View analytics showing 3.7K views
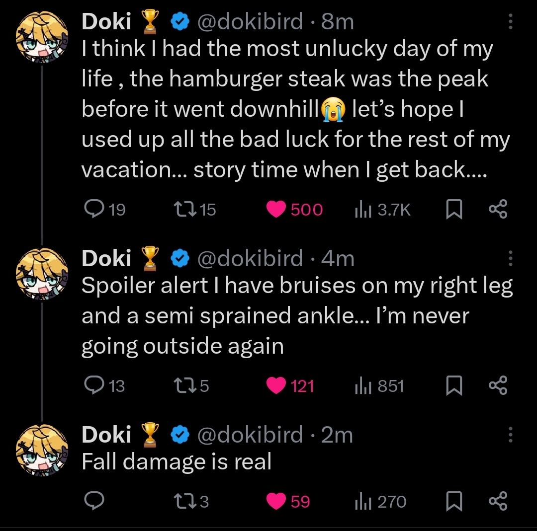The width and height of the screenshot is (537, 531). pos(360,210)
